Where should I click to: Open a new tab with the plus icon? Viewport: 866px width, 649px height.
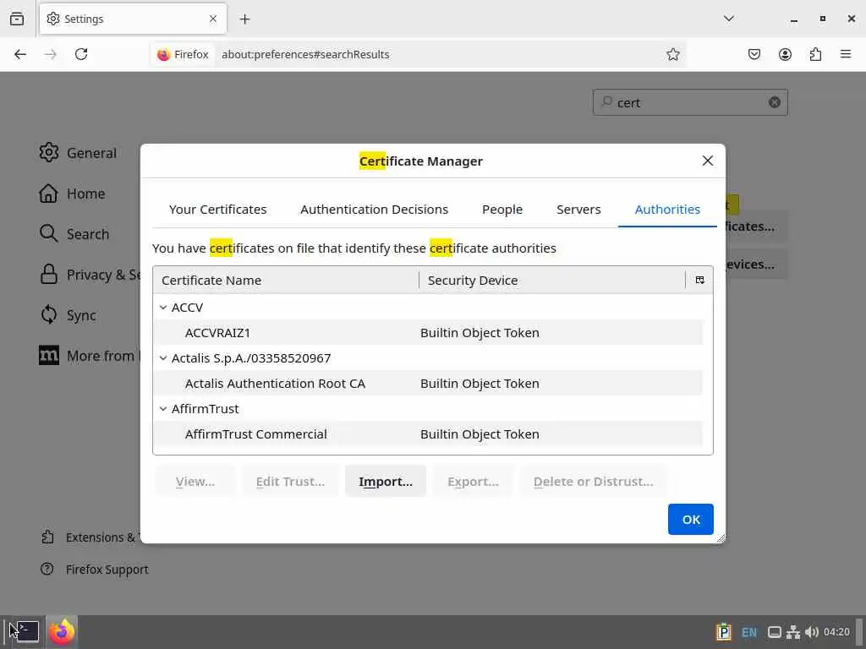tap(244, 19)
